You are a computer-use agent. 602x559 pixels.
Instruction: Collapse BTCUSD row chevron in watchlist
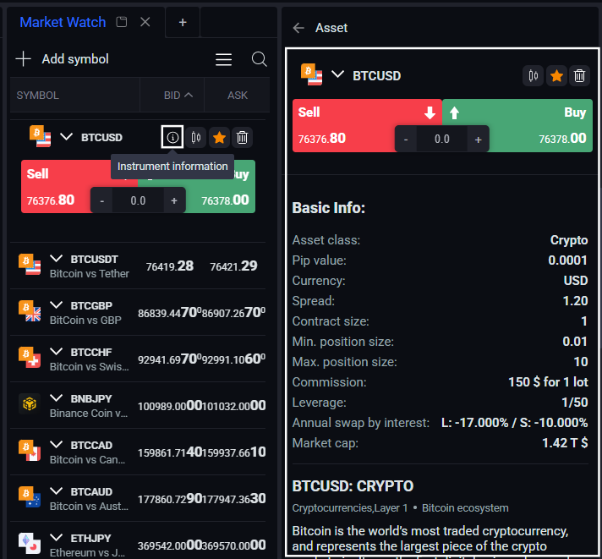point(66,137)
